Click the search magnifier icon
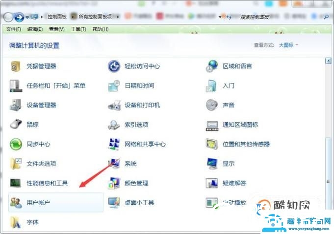 pyautogui.click(x=326, y=17)
